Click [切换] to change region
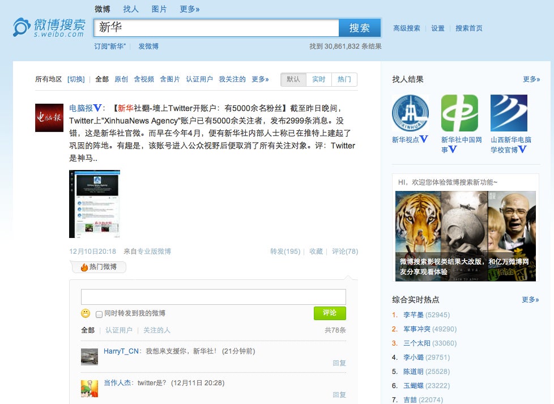Viewport: 554px width, 404px height. pos(76,79)
